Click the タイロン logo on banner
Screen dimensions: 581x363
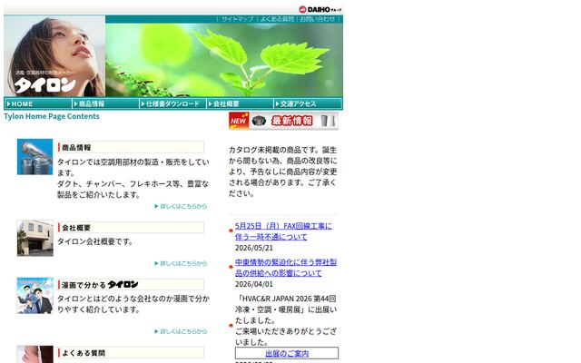45,85
